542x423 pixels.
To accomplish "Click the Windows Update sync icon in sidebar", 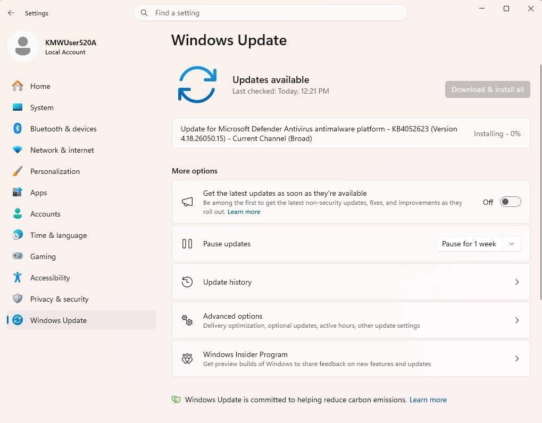I will [17, 320].
